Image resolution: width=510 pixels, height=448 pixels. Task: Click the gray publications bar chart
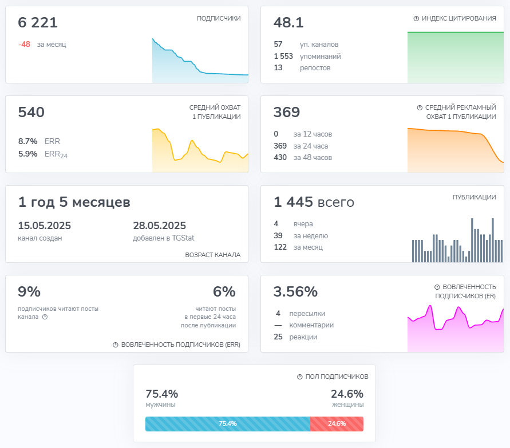tap(457, 240)
